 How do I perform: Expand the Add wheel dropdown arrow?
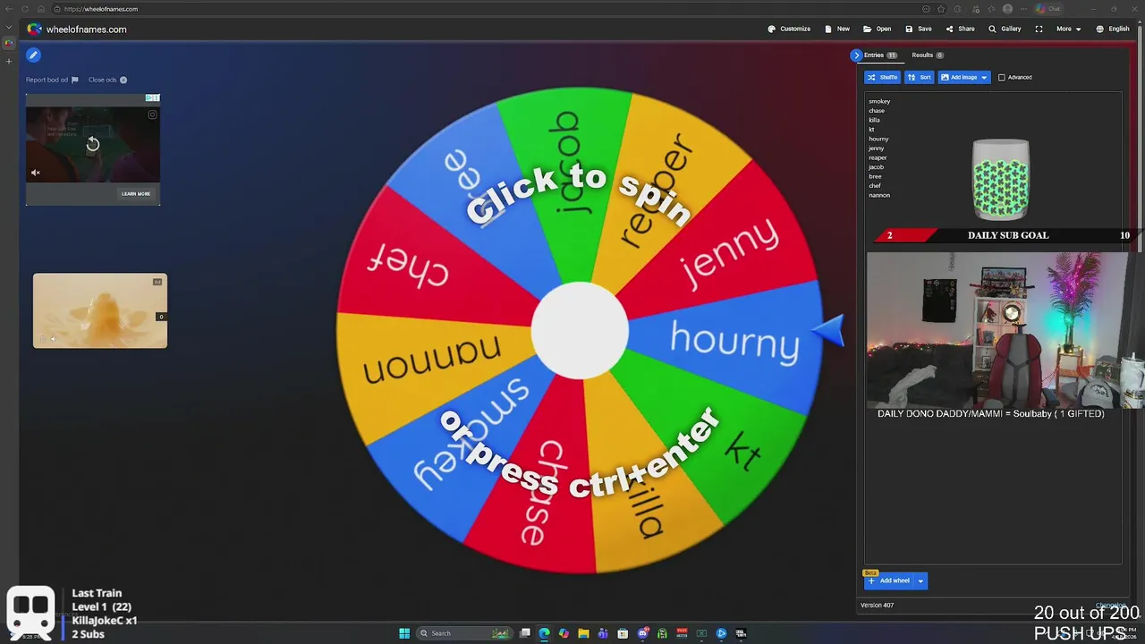(920, 580)
